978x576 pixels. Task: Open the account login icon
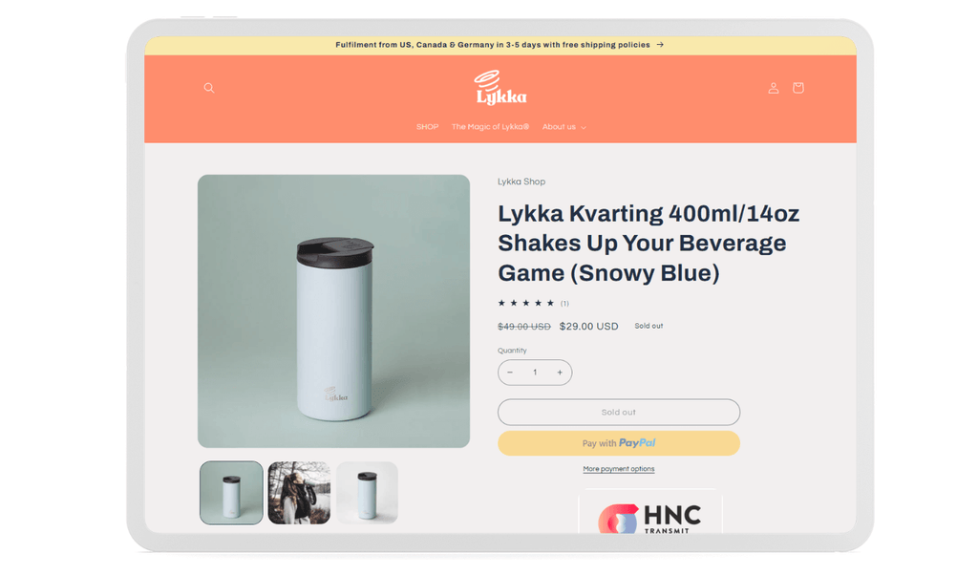pos(774,88)
